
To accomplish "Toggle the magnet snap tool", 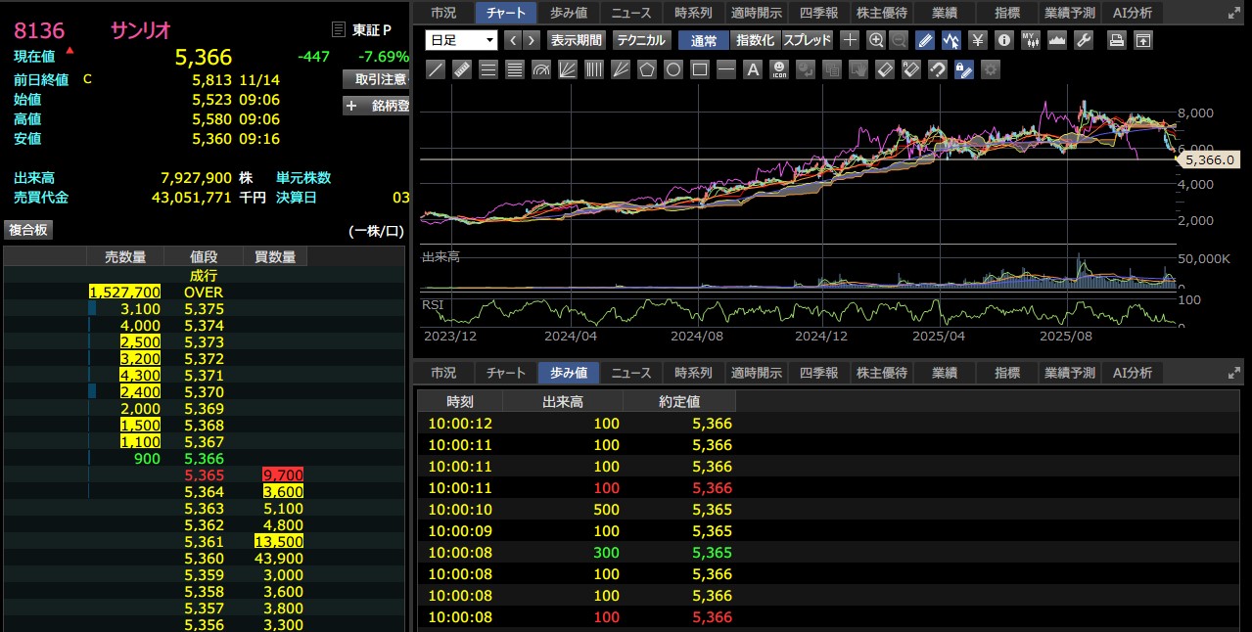I will coord(938,69).
